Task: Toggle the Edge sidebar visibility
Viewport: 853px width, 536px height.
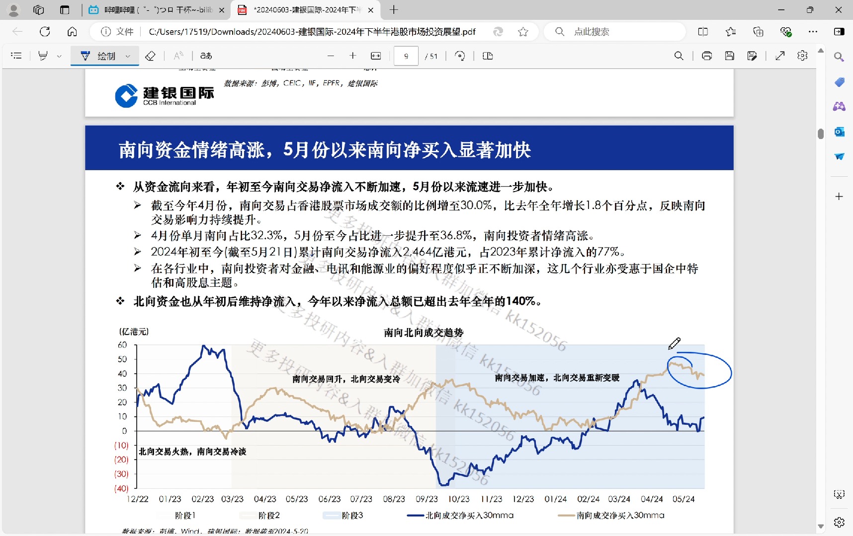Action: (x=839, y=32)
